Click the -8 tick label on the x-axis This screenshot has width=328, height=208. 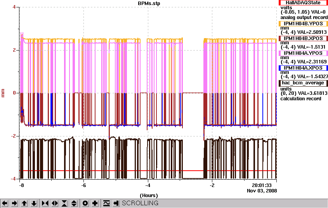coord(21,185)
